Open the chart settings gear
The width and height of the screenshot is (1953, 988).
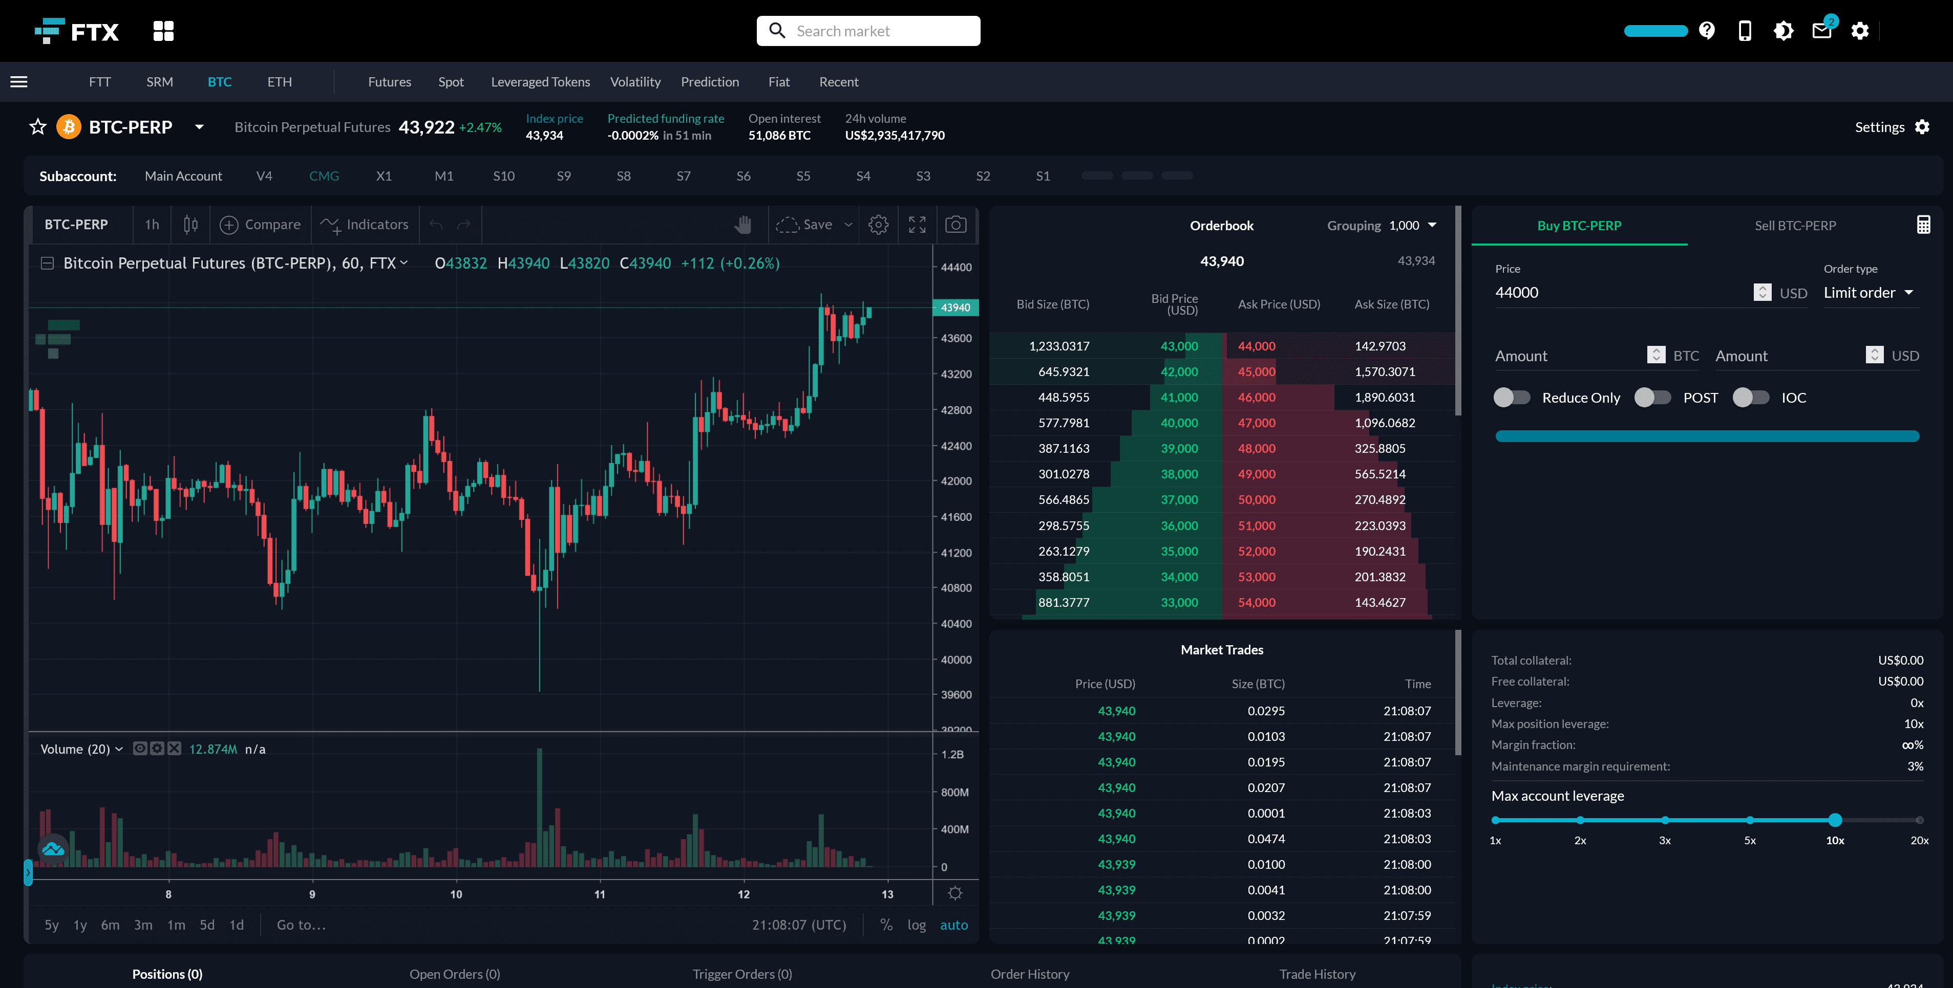[878, 224]
